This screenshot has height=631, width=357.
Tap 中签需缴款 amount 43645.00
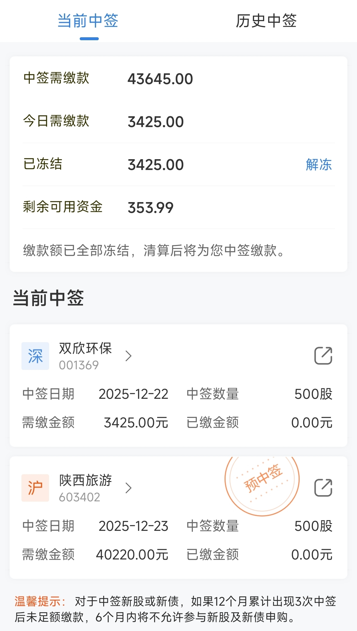point(160,79)
